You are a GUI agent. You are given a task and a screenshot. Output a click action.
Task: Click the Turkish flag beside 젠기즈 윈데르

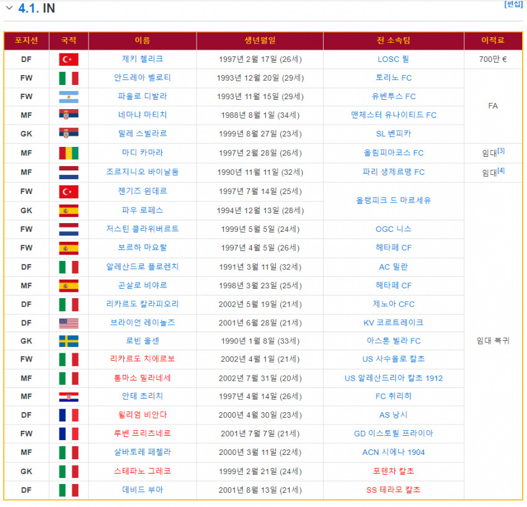[x=69, y=192]
